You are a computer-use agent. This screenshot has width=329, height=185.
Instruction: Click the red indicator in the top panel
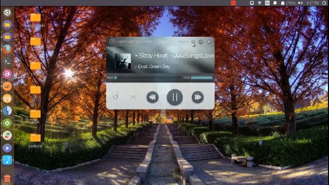233,3
